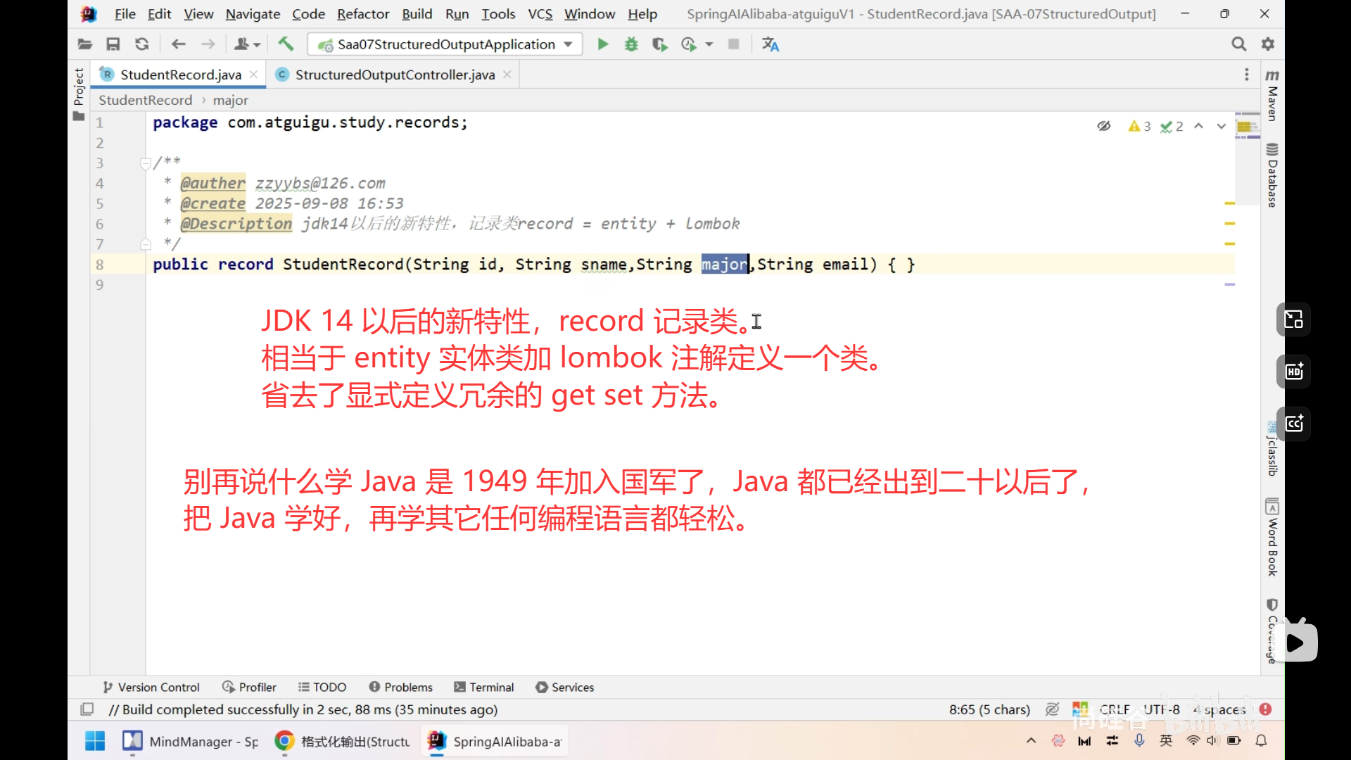Viewport: 1351px width, 760px height.
Task: Open the Refactor menu
Action: [362, 14]
